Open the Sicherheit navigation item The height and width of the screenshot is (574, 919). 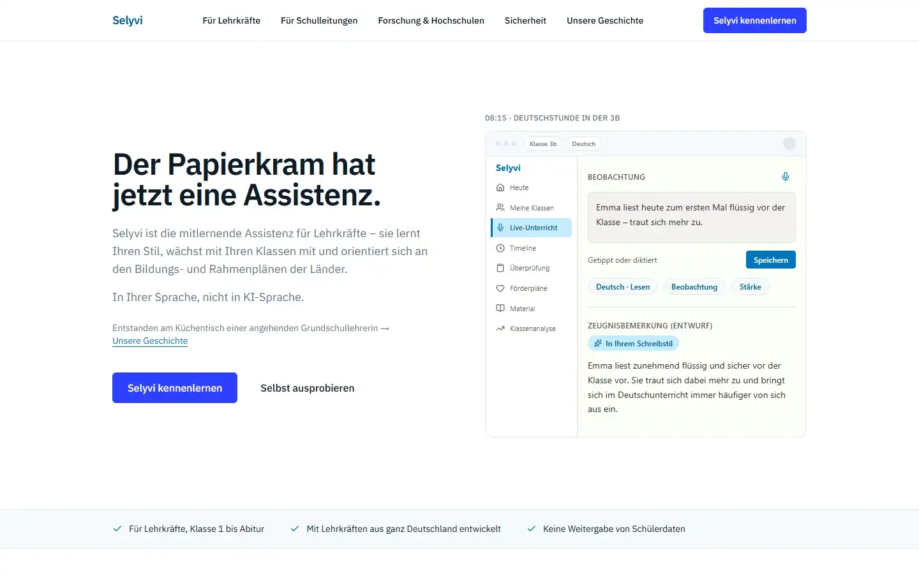[x=525, y=20]
